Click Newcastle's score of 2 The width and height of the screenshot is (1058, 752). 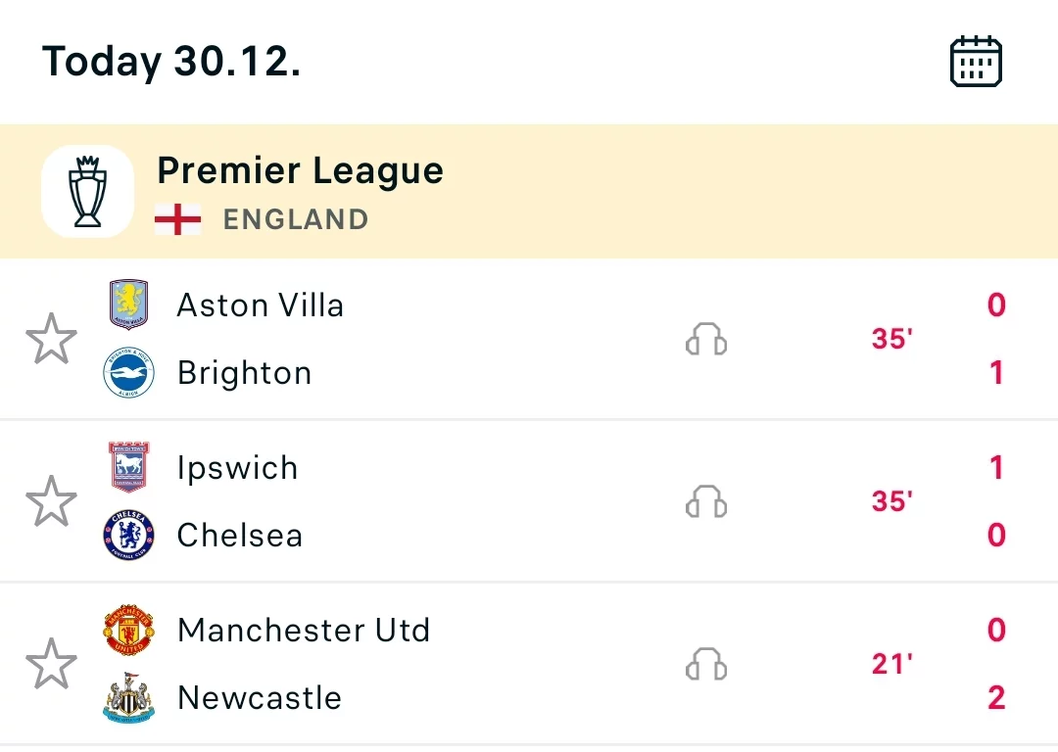tap(996, 698)
